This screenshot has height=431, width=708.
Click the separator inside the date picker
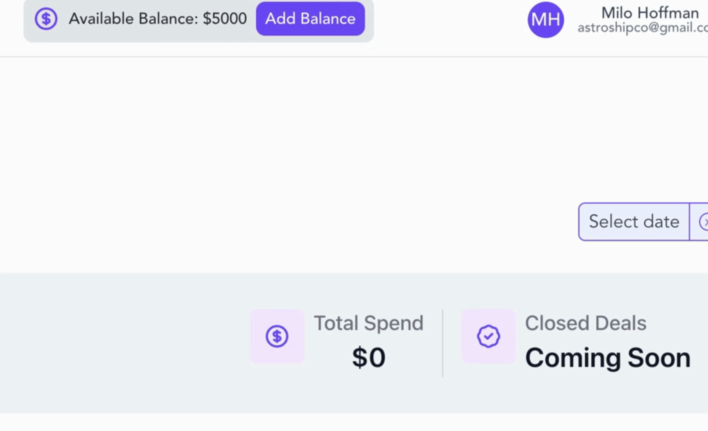(689, 222)
